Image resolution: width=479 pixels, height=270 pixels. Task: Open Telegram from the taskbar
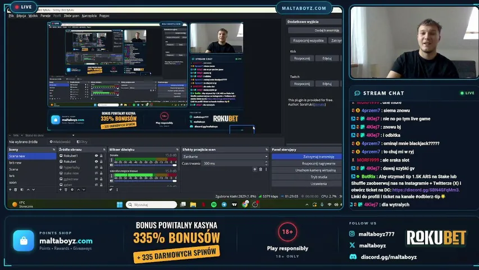click(224, 205)
